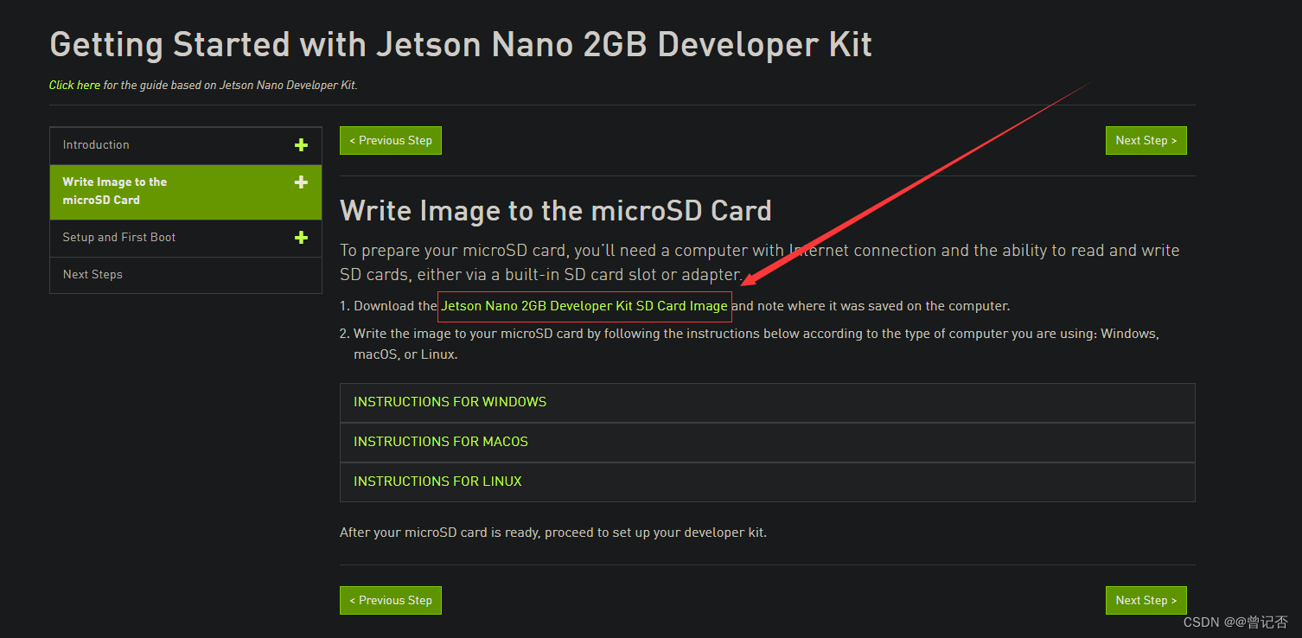The height and width of the screenshot is (638, 1302).
Task: Click the bottom Previous Step button
Action: click(x=390, y=600)
